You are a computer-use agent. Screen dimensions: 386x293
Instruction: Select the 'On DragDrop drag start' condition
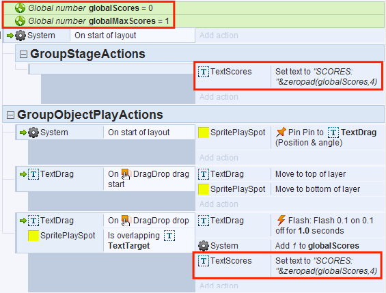(148, 179)
